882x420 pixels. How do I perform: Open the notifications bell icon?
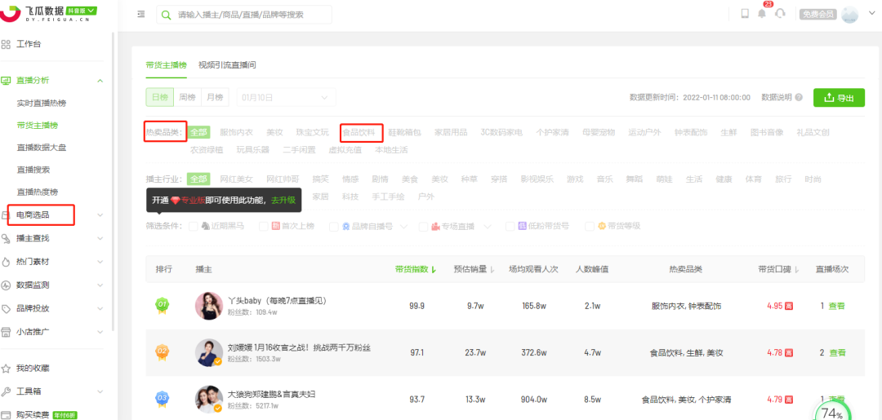pos(762,14)
